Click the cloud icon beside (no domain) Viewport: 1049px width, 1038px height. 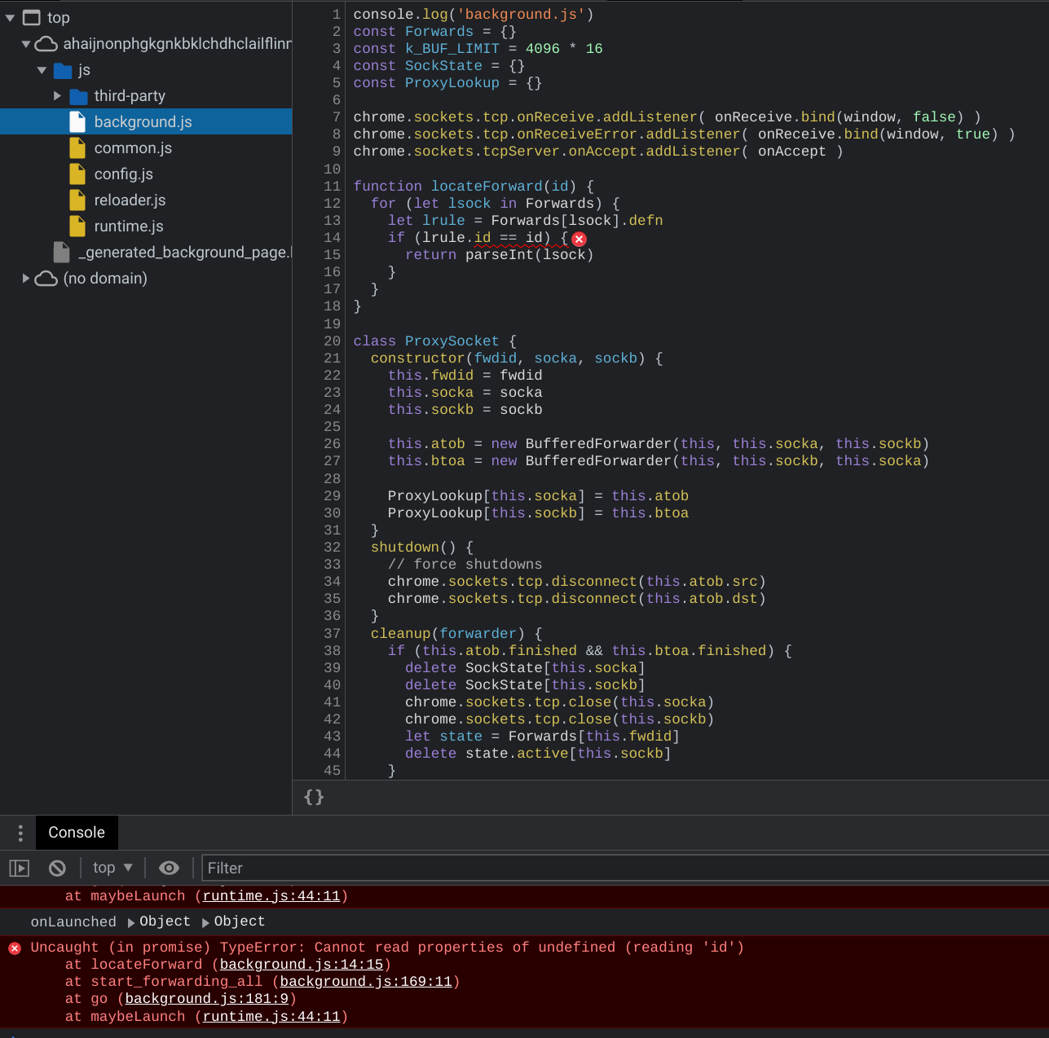click(x=46, y=279)
